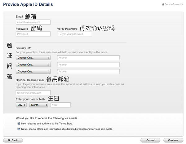Focus the Password input field
This screenshot has height=144, width=186.
click(33, 34)
